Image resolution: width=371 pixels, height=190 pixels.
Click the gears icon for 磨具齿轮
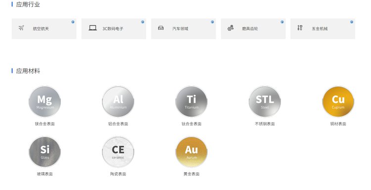(231, 28)
